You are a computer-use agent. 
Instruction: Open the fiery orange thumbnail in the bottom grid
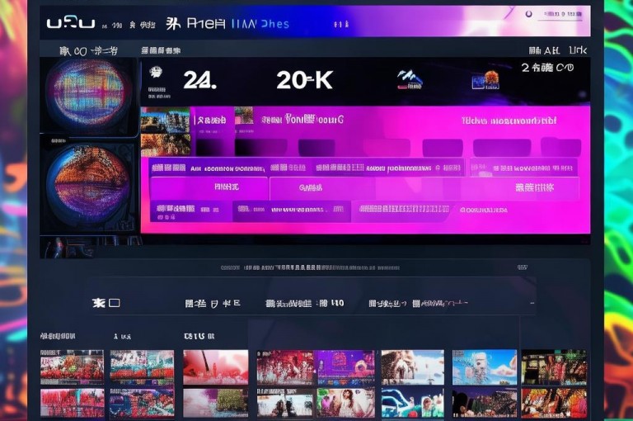[x=554, y=402]
